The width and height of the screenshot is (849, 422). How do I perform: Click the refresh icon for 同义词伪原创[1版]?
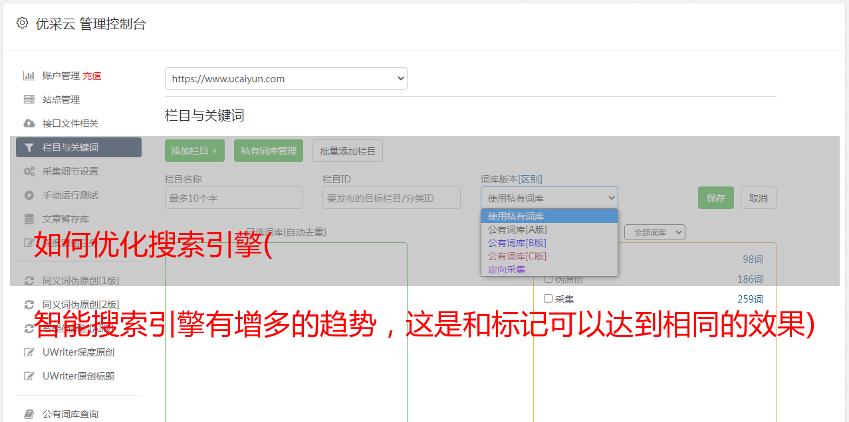click(x=29, y=281)
